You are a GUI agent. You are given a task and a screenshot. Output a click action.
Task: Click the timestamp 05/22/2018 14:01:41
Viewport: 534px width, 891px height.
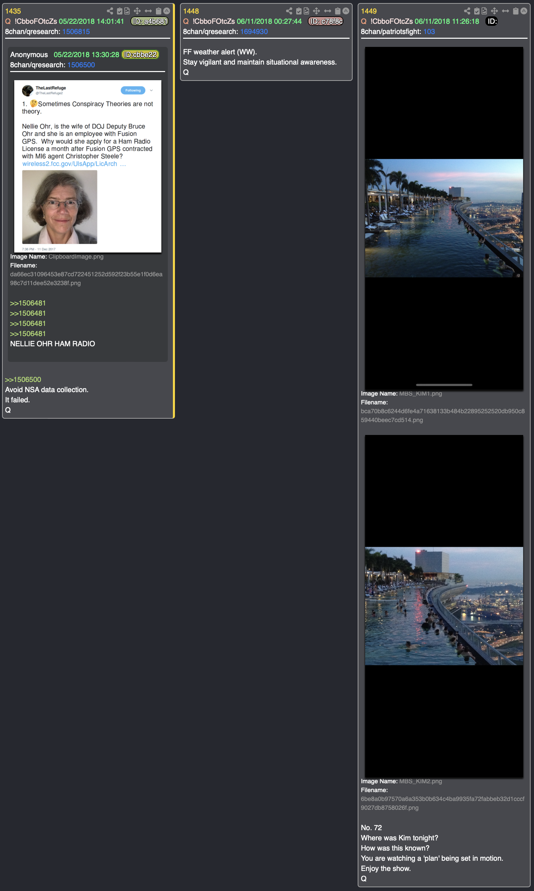(91, 22)
